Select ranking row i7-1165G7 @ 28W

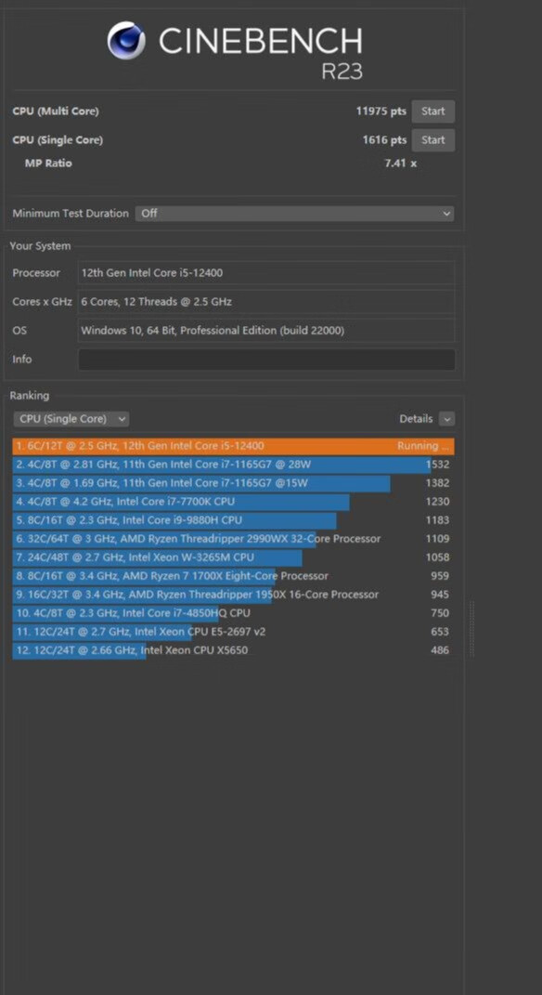pos(233,465)
